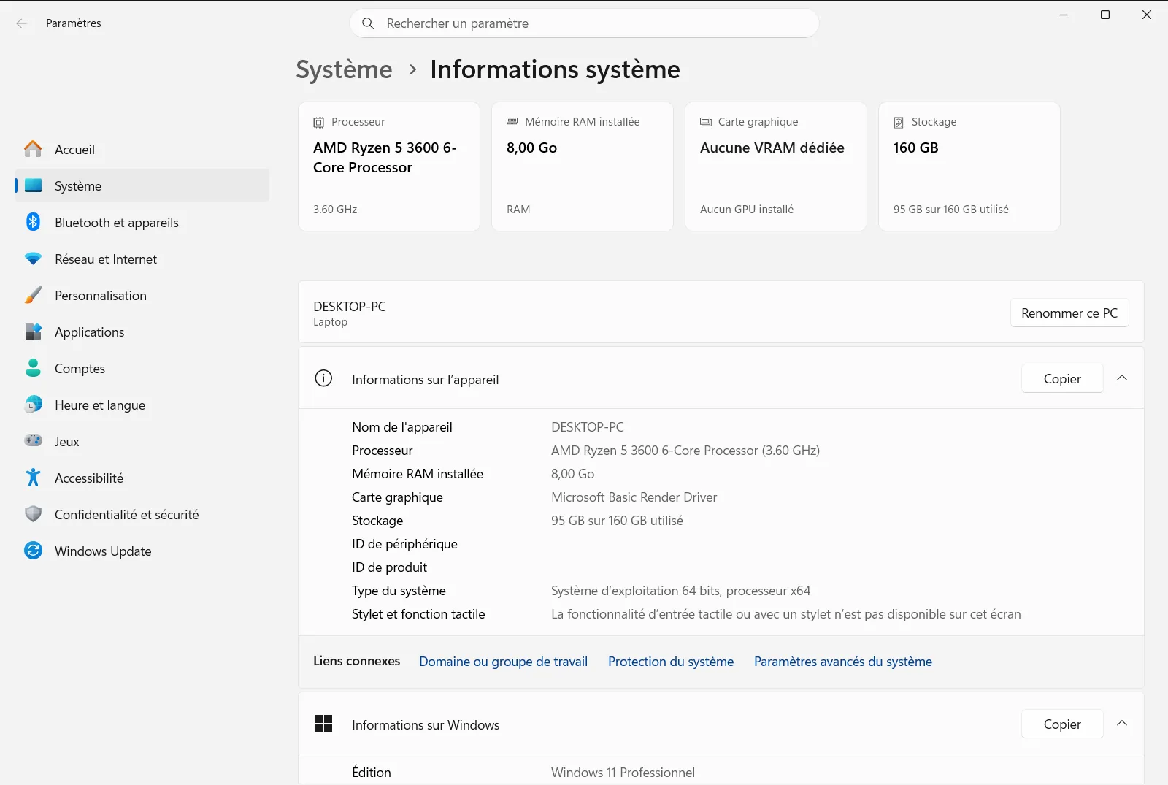The height and width of the screenshot is (785, 1168).
Task: Click the Accueil home icon
Action: click(33, 149)
